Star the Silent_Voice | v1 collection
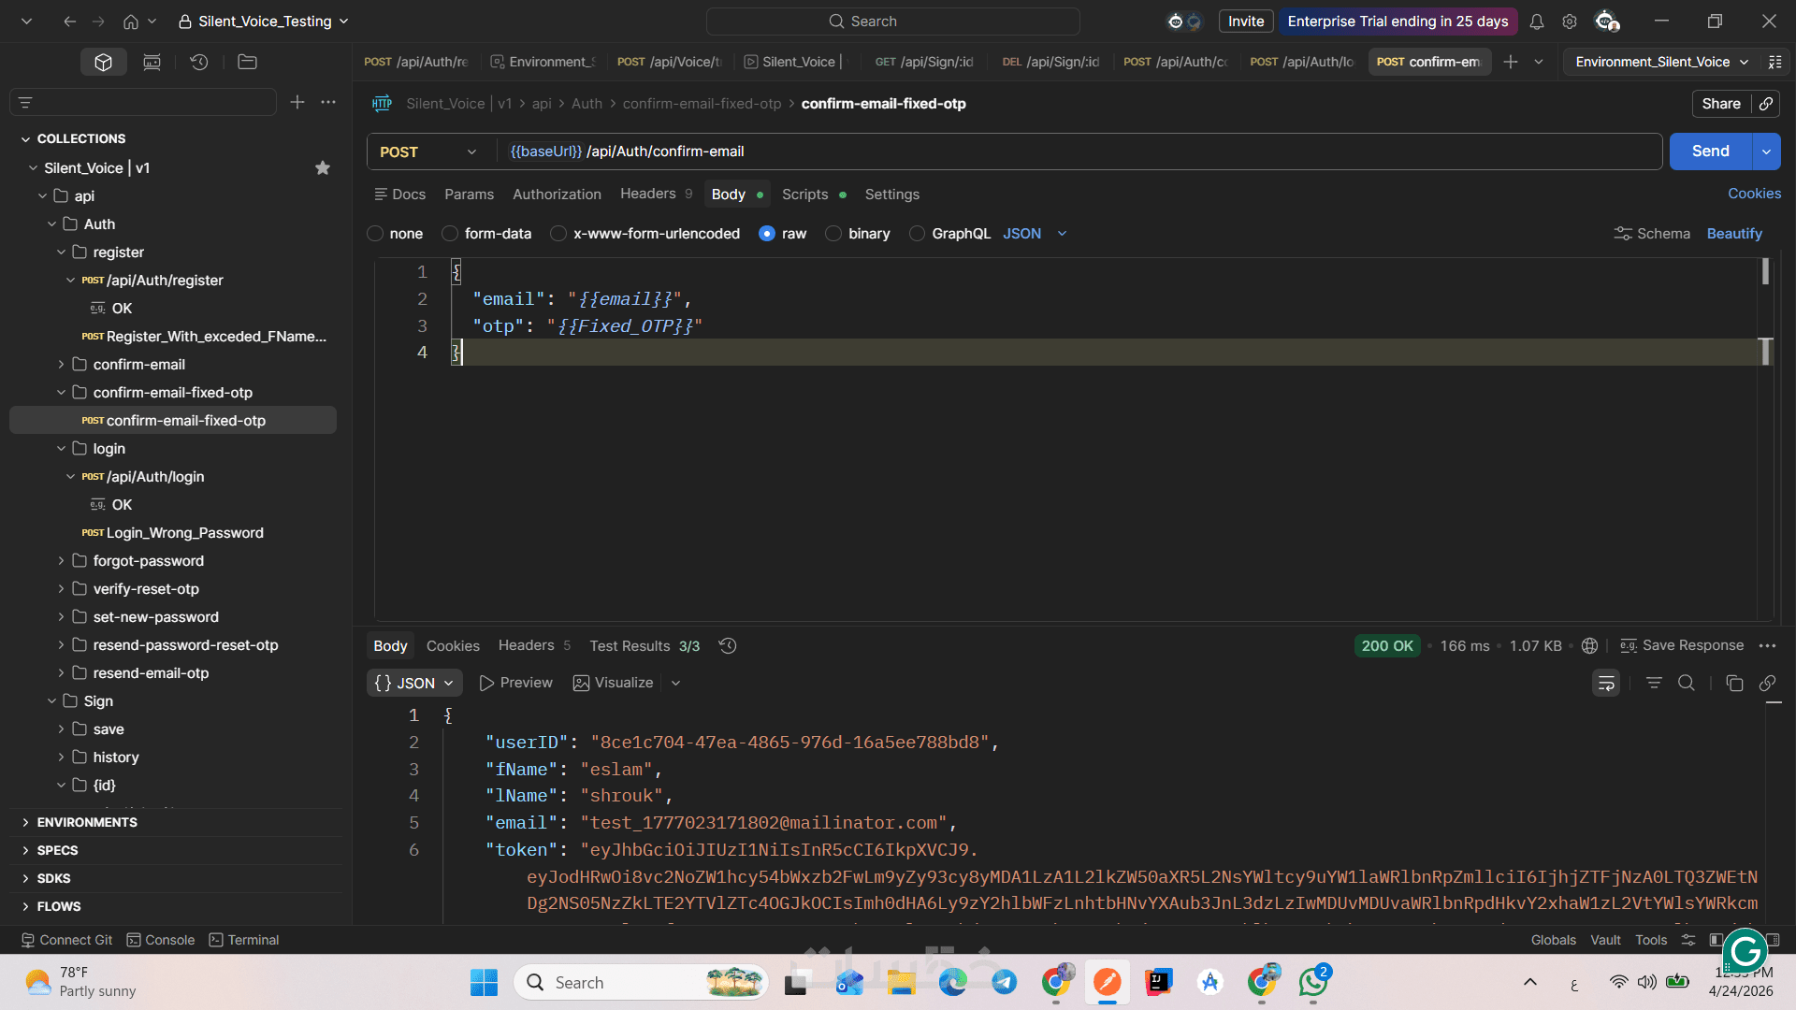The width and height of the screenshot is (1796, 1010). pyautogui.click(x=323, y=168)
